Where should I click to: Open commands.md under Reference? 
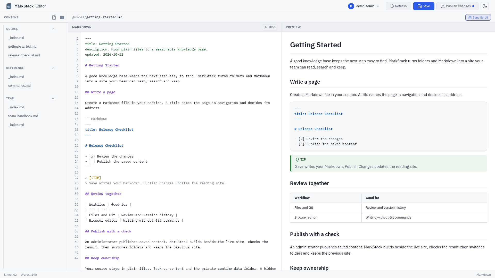click(19, 86)
